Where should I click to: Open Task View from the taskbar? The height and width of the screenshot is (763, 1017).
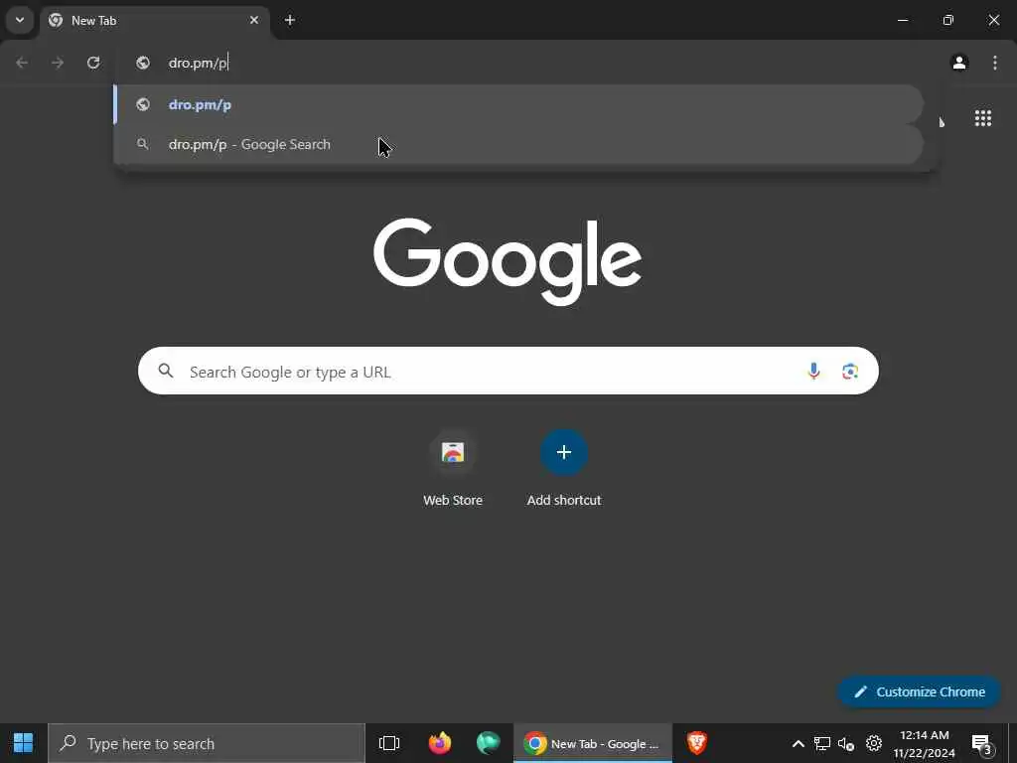pyautogui.click(x=389, y=743)
